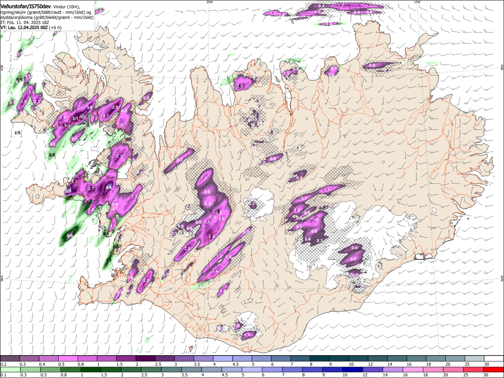
Task: Click the snow legend swatch between 0.2 and 0.3
Action: (10, 358)
